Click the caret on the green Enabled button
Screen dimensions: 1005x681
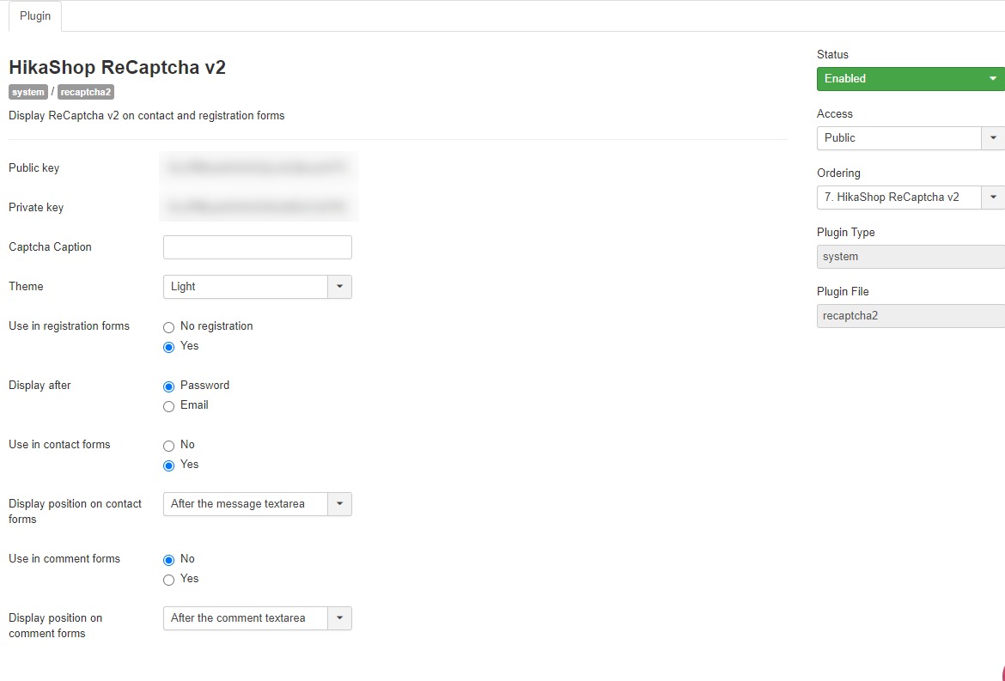pos(993,79)
